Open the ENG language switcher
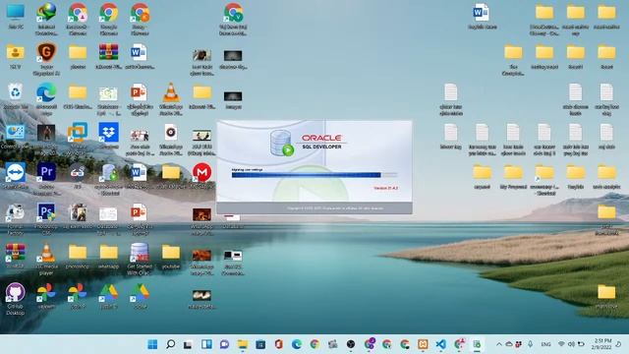 545,344
